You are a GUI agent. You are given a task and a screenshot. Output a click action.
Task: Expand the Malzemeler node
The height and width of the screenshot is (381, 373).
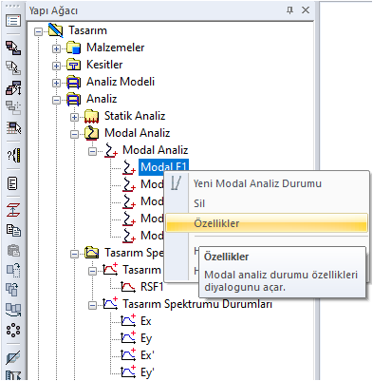(56, 48)
